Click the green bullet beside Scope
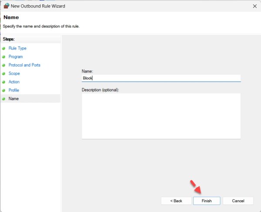The width and height of the screenshot is (261, 212). (3, 74)
